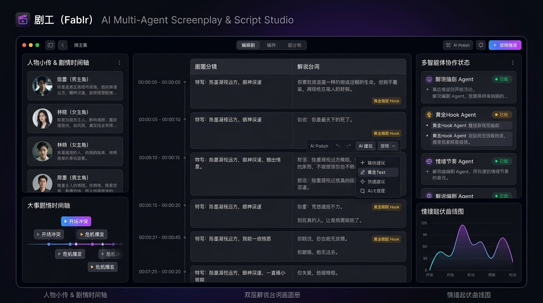Click the undo arrow in AI Polish toolbar

(x=338, y=146)
